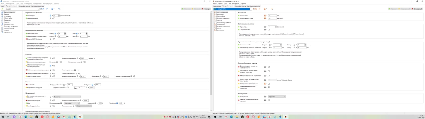Open Расширенный page in PrusaSlicer sidebar
The height and width of the screenshot is (119, 425).
[x=221, y=24]
